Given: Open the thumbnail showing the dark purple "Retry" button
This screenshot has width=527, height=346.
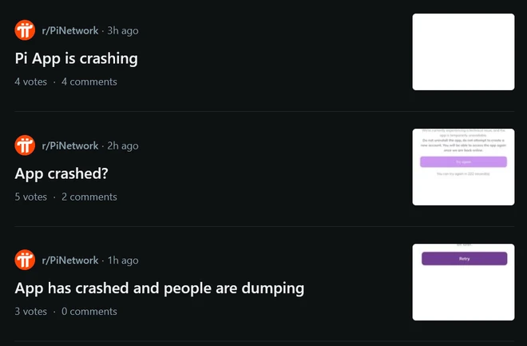Looking at the screenshot, I should (x=463, y=282).
